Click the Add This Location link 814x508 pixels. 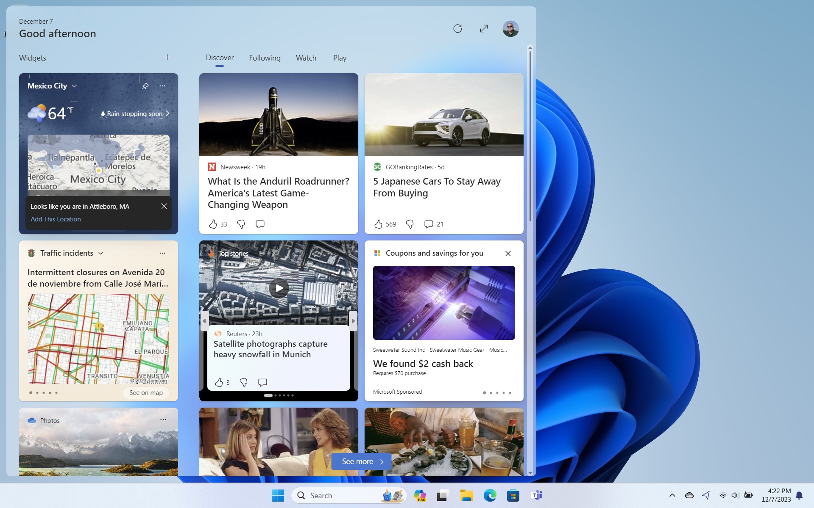click(56, 219)
